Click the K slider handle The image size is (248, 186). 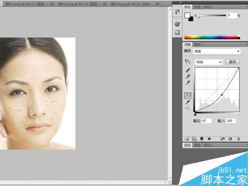[x=199, y=17]
